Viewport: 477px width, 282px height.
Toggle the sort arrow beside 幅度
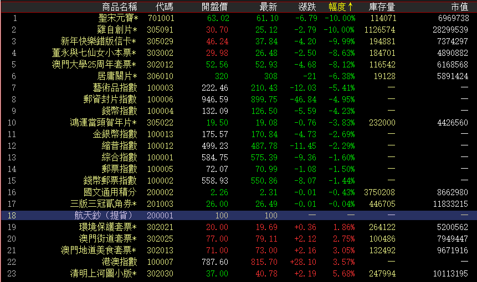pos(350,7)
